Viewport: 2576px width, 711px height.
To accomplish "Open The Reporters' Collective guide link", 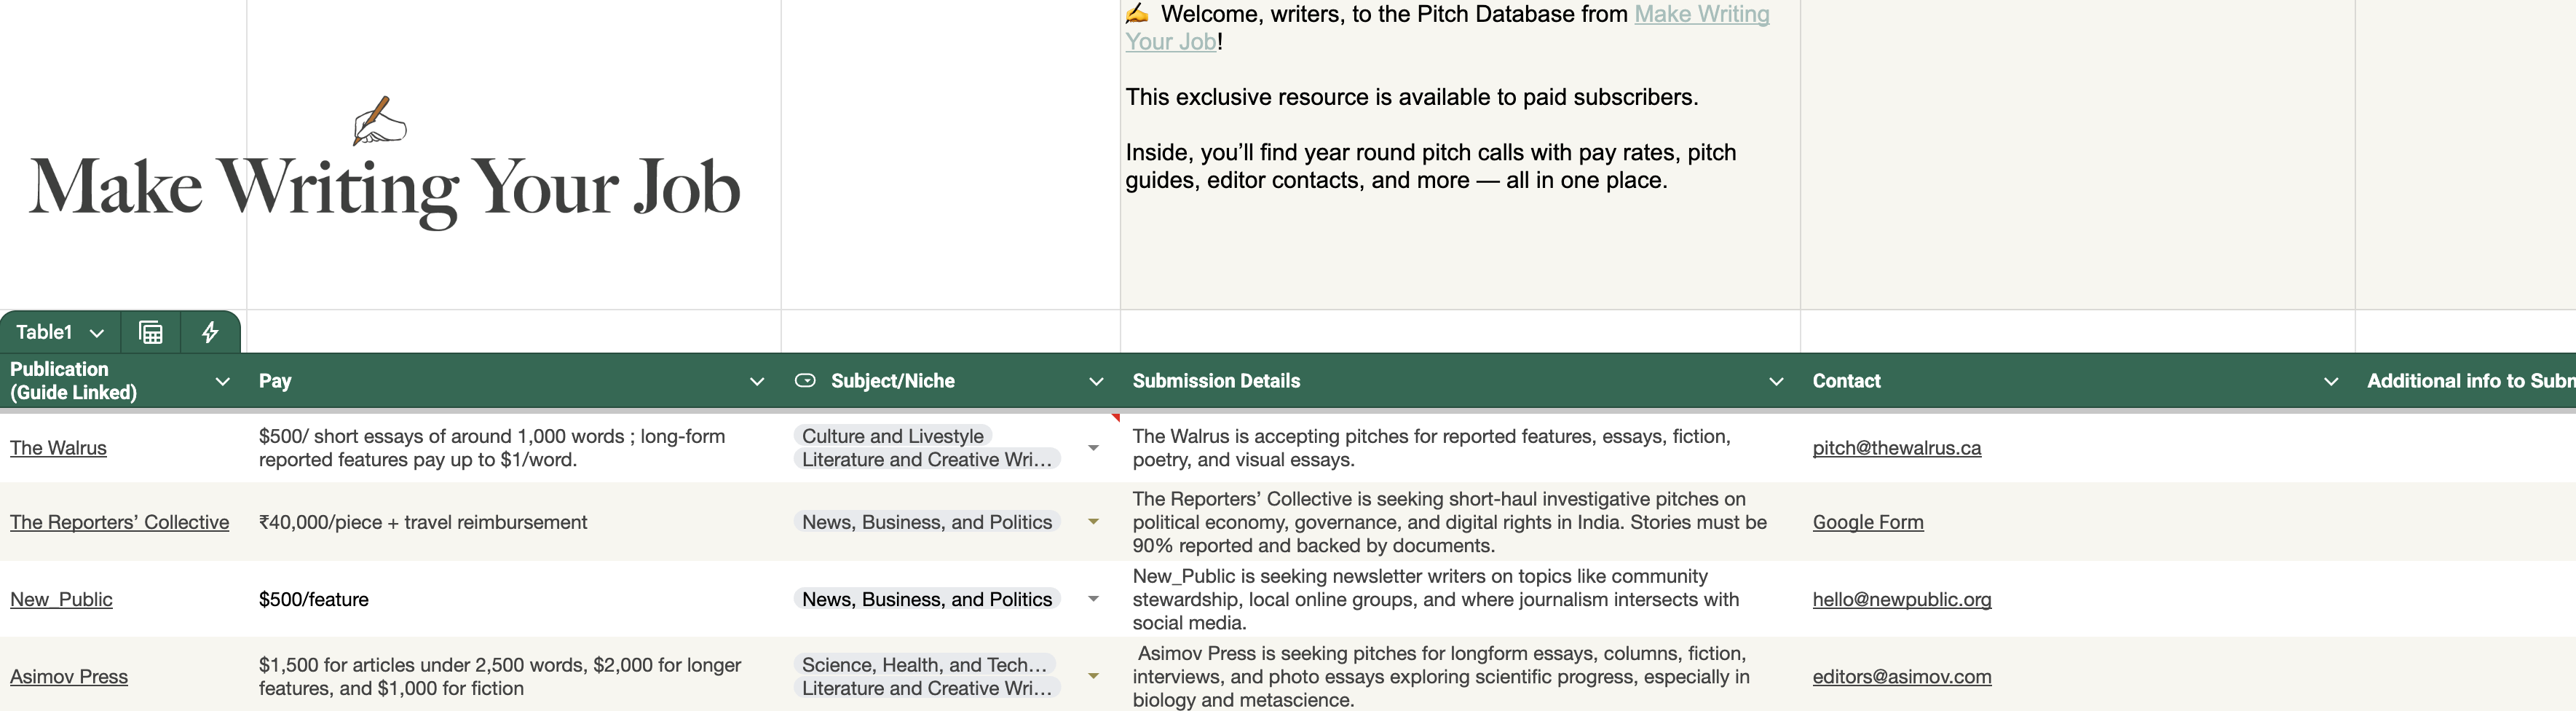I will click(x=119, y=522).
